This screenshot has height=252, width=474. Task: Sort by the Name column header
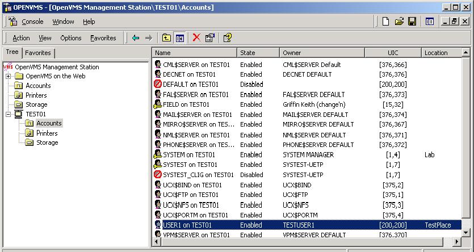pos(194,53)
